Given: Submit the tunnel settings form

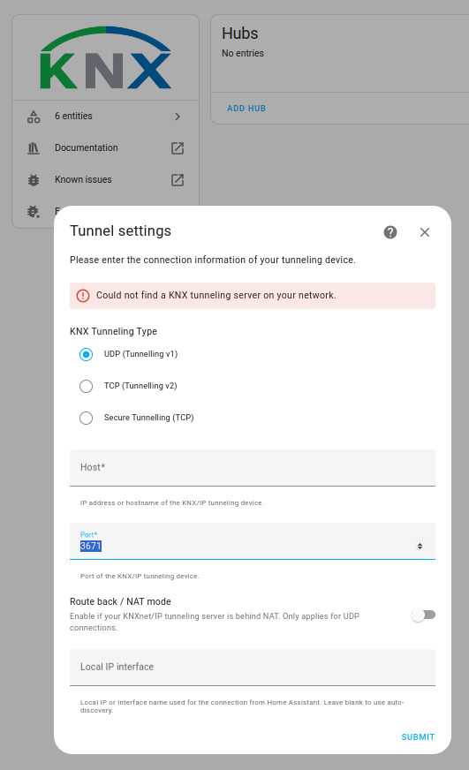Looking at the screenshot, I should pos(418,737).
